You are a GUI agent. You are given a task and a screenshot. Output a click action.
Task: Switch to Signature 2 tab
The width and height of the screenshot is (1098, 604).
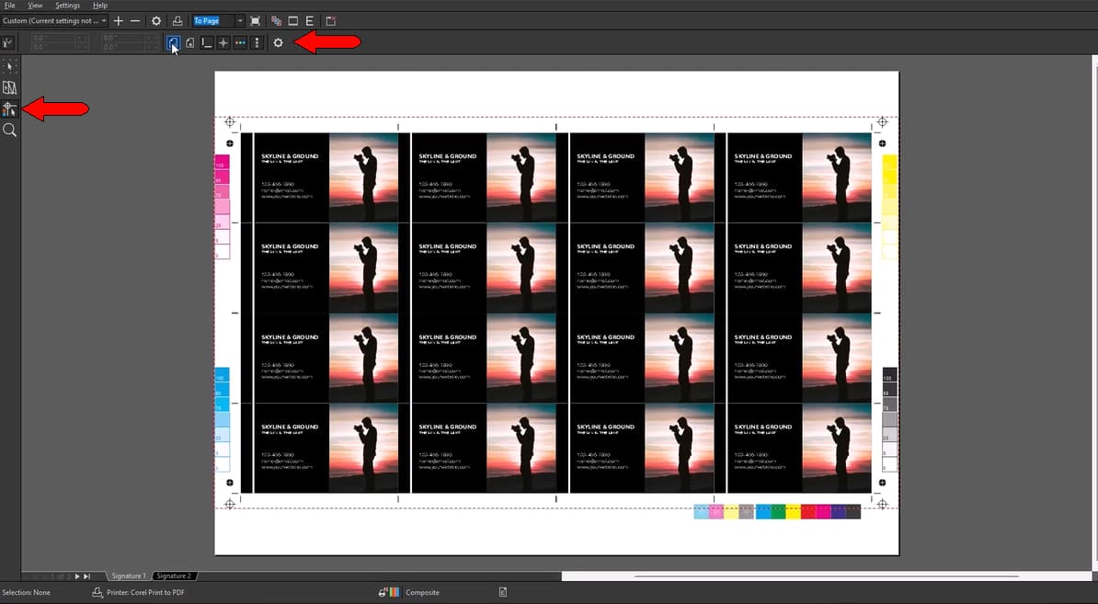(174, 576)
